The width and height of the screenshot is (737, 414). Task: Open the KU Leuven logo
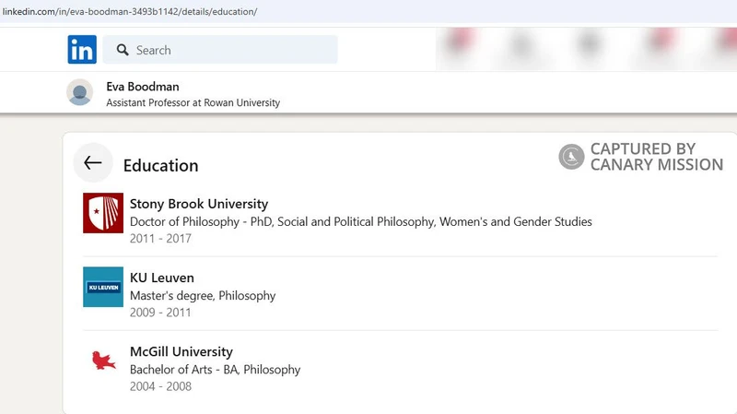click(103, 287)
